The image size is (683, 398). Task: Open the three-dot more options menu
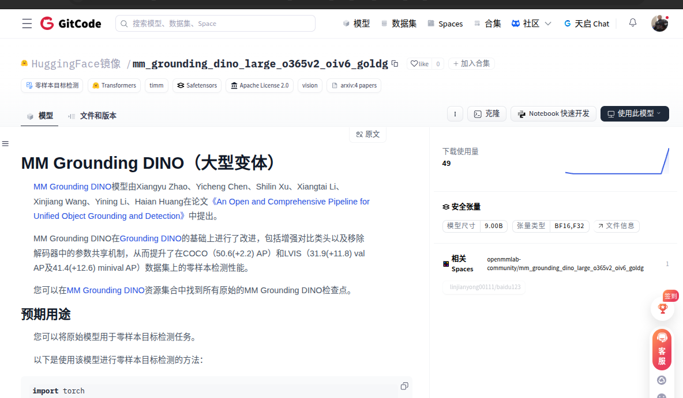point(455,114)
